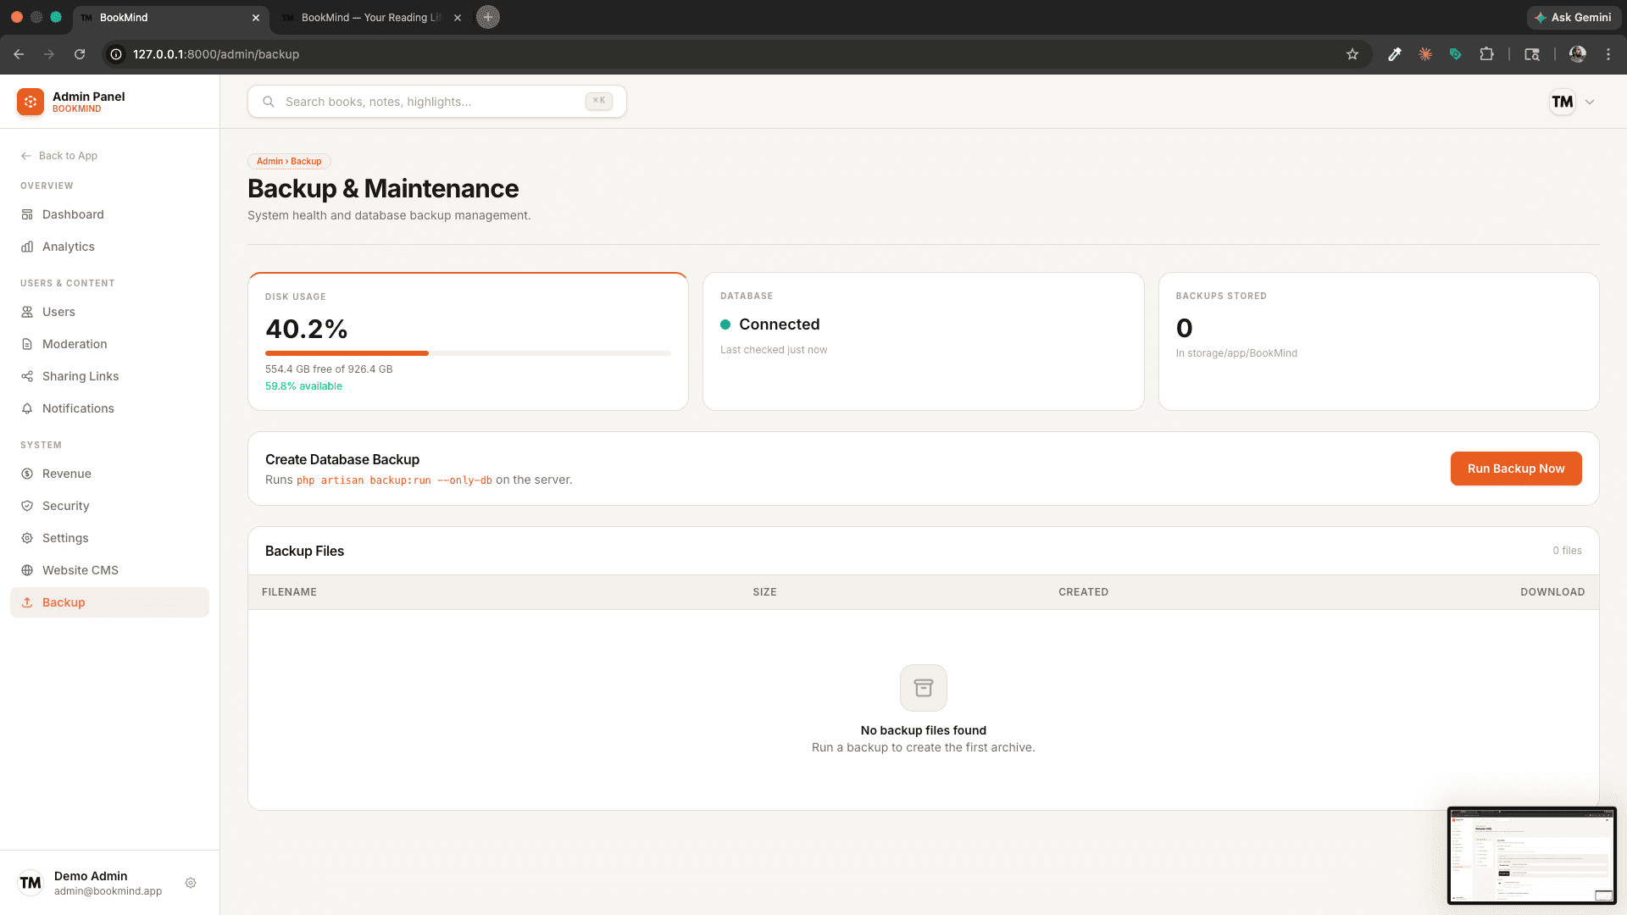Screen dimensions: 1627x915
Task: Click the tab search media icon
Action: click(x=1532, y=54)
